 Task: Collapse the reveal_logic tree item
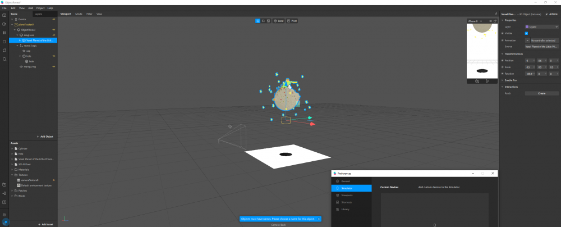[17, 46]
